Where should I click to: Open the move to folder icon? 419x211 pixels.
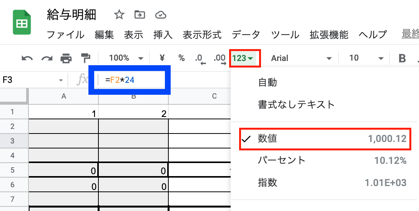coord(140,15)
